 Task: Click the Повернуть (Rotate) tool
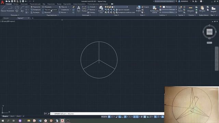[47, 7]
